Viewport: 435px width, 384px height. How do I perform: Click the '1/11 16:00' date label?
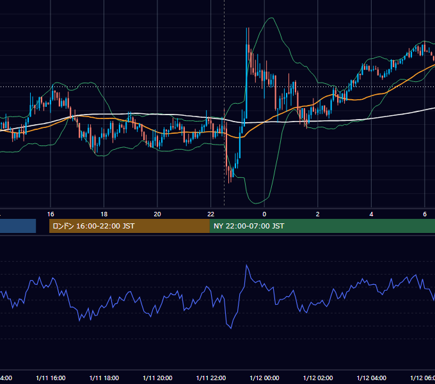pyautogui.click(x=51, y=378)
